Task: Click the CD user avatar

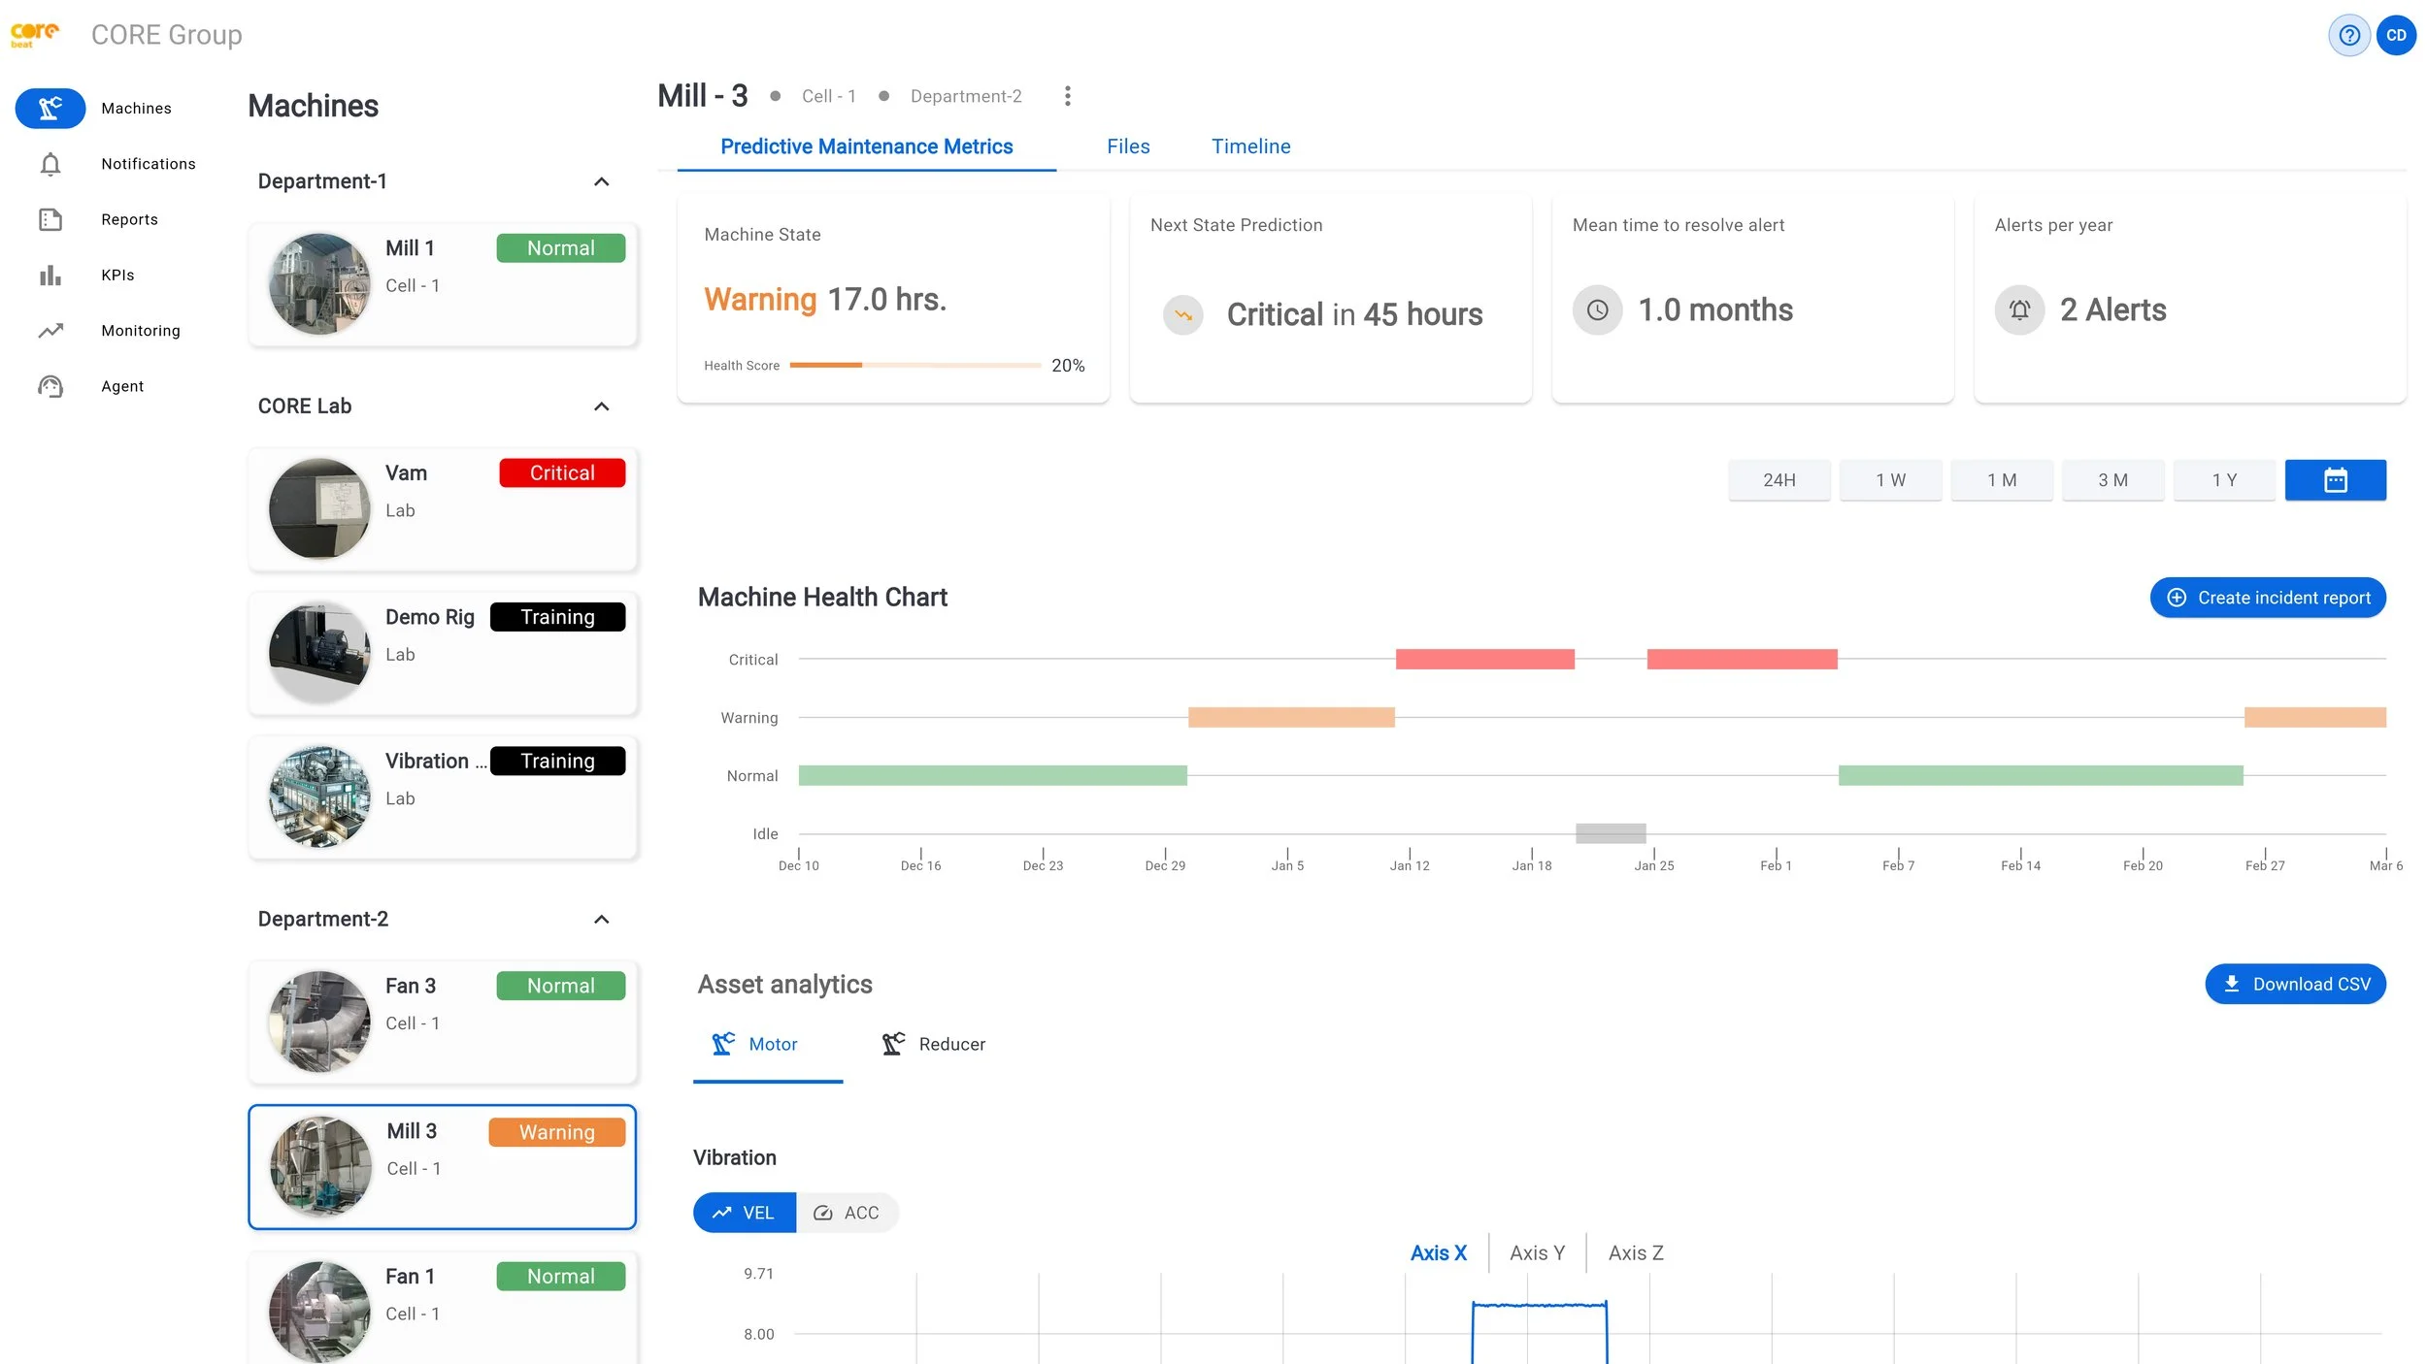Action: pyautogui.click(x=2396, y=36)
